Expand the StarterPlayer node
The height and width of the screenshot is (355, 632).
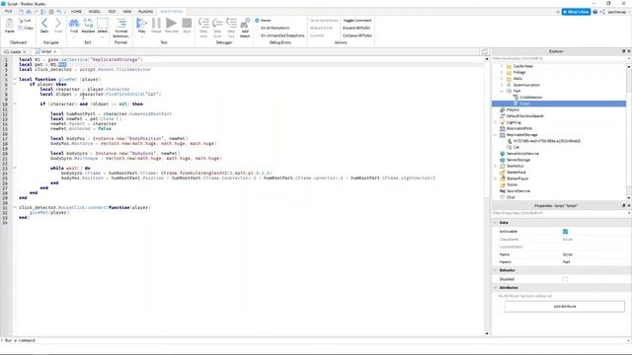(x=496, y=178)
